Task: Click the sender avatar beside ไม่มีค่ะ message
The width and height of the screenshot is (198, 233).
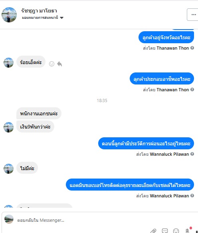Action: [x=8, y=169]
